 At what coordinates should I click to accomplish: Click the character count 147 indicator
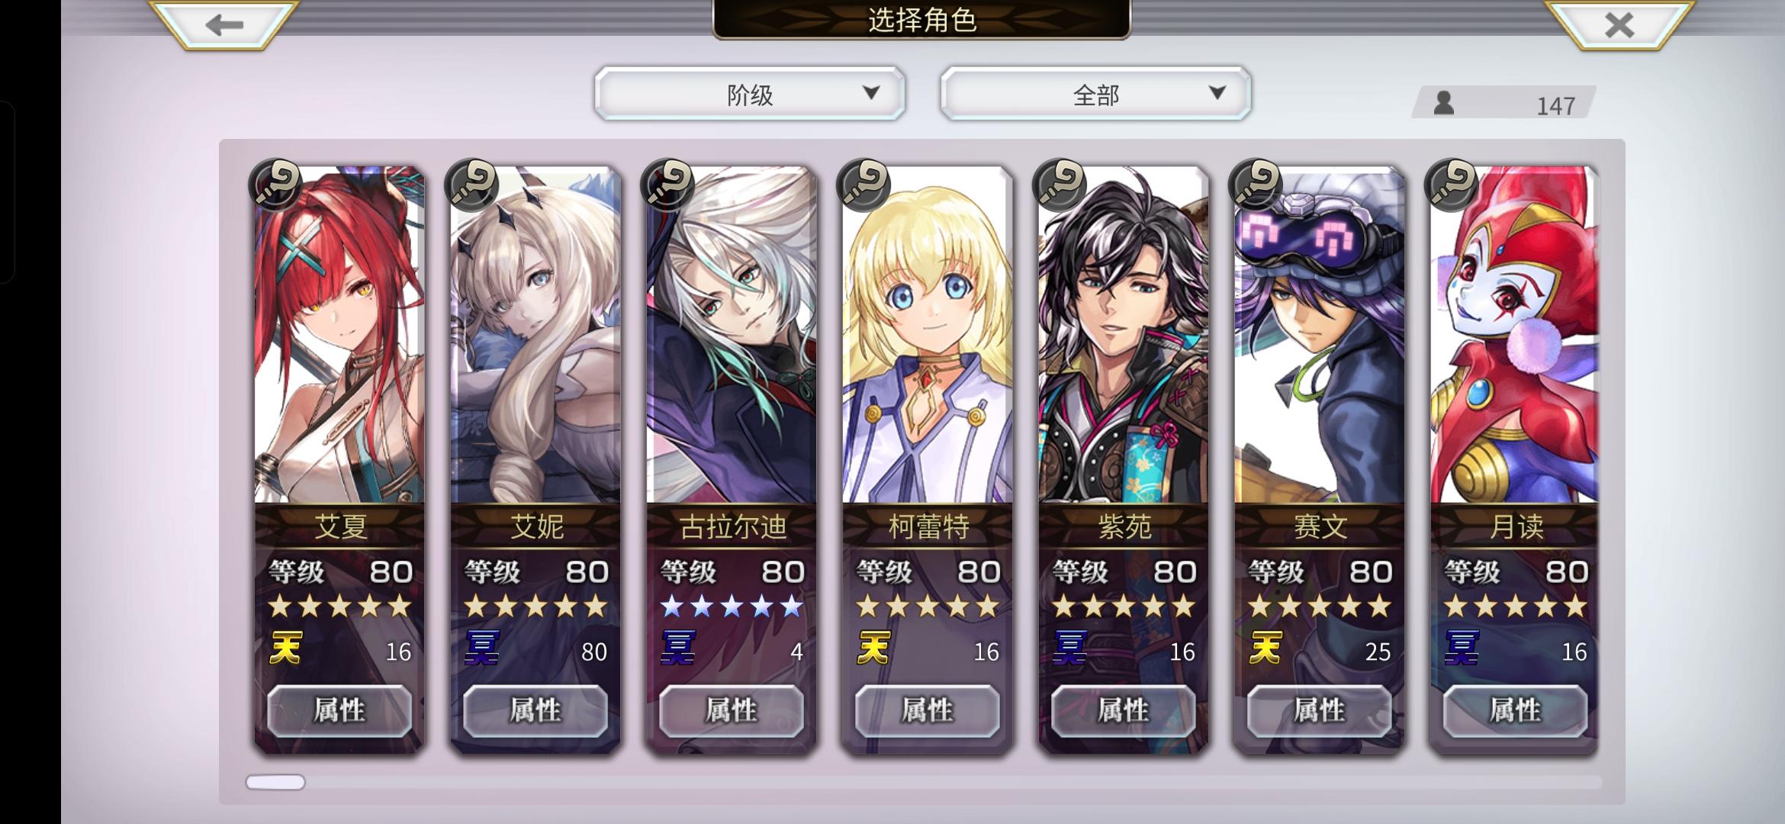[1504, 103]
